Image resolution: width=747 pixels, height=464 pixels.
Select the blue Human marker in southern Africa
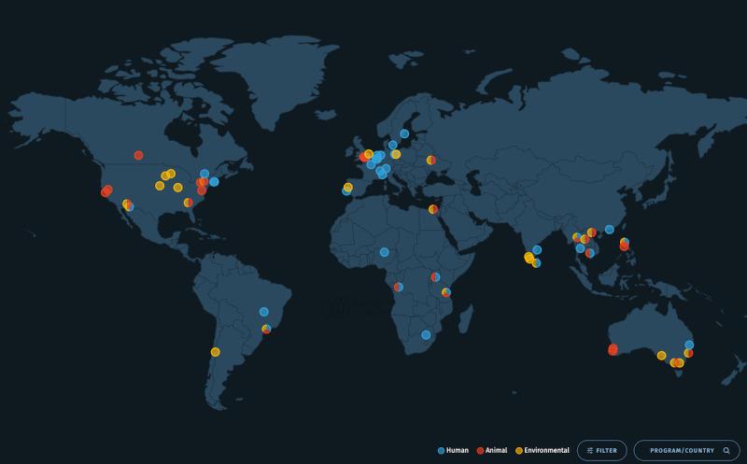[x=426, y=334]
